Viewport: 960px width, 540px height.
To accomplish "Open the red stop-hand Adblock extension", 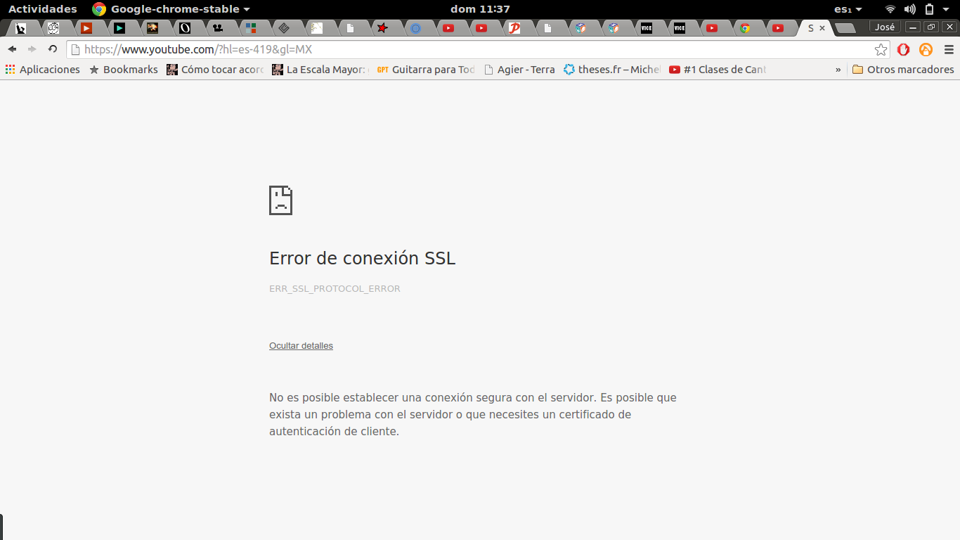I will point(904,50).
